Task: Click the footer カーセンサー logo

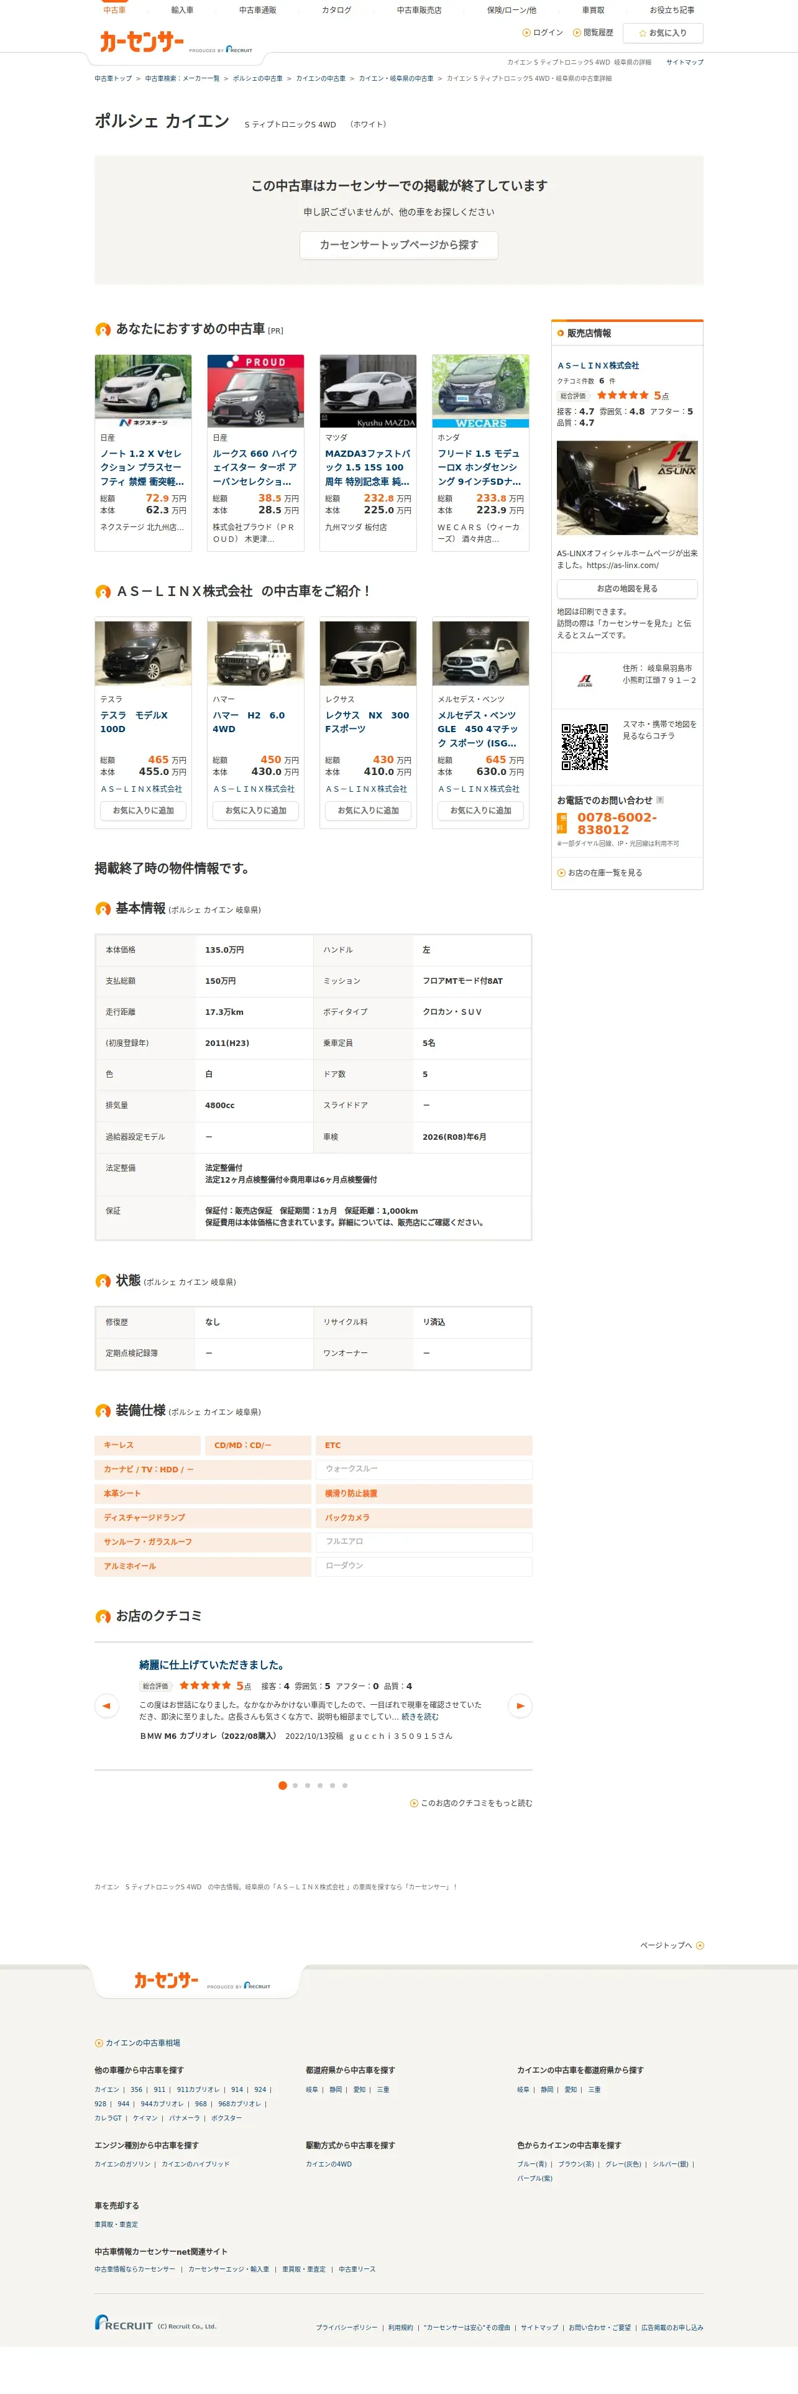Action: [167, 1981]
